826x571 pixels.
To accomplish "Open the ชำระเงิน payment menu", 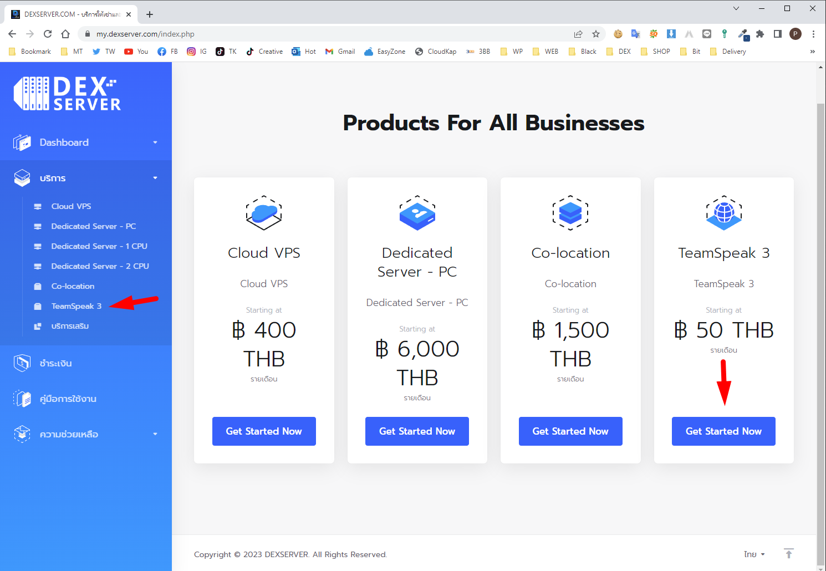I will (55, 363).
